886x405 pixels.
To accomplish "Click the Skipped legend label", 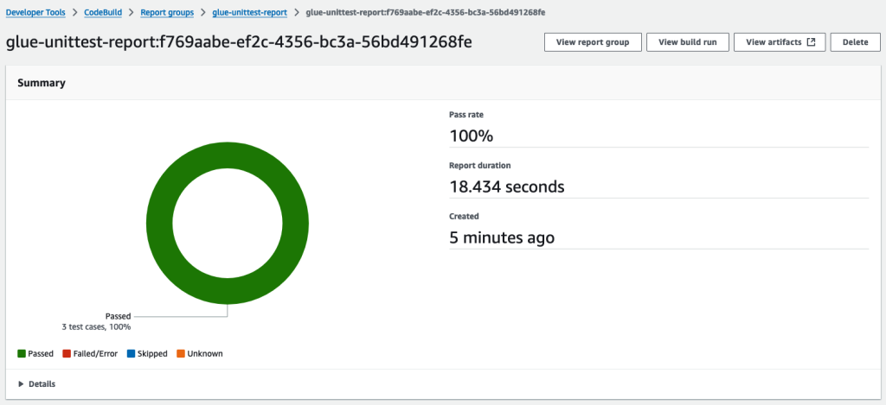I will coord(152,354).
